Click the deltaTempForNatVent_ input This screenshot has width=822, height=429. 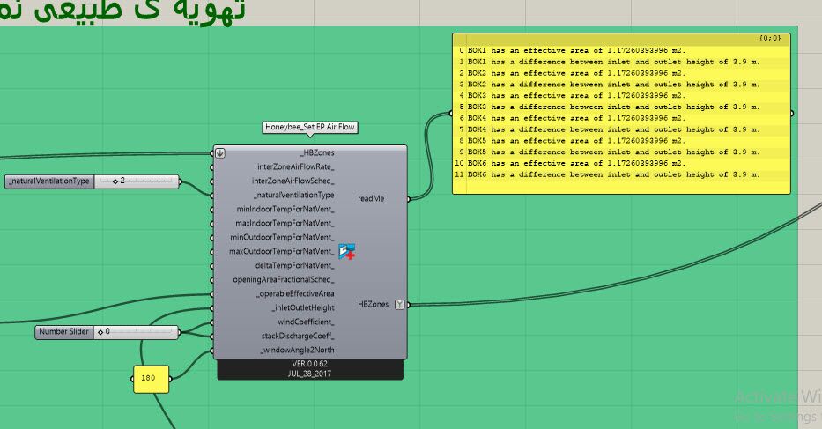click(x=294, y=266)
